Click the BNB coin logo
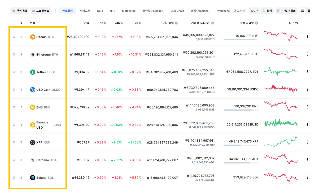 click(33, 107)
